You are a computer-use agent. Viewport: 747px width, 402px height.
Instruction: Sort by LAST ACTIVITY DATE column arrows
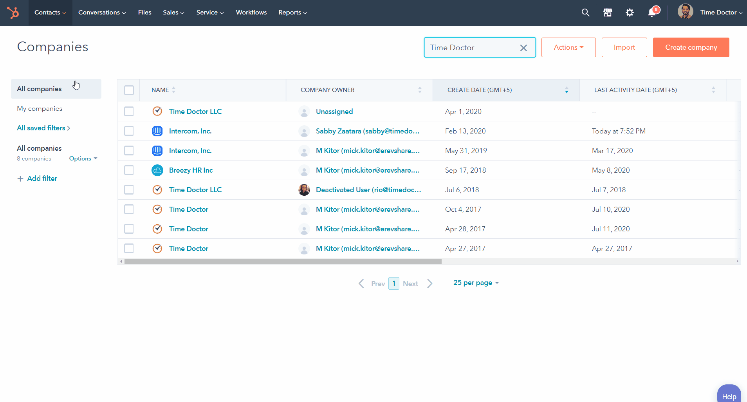tap(713, 90)
